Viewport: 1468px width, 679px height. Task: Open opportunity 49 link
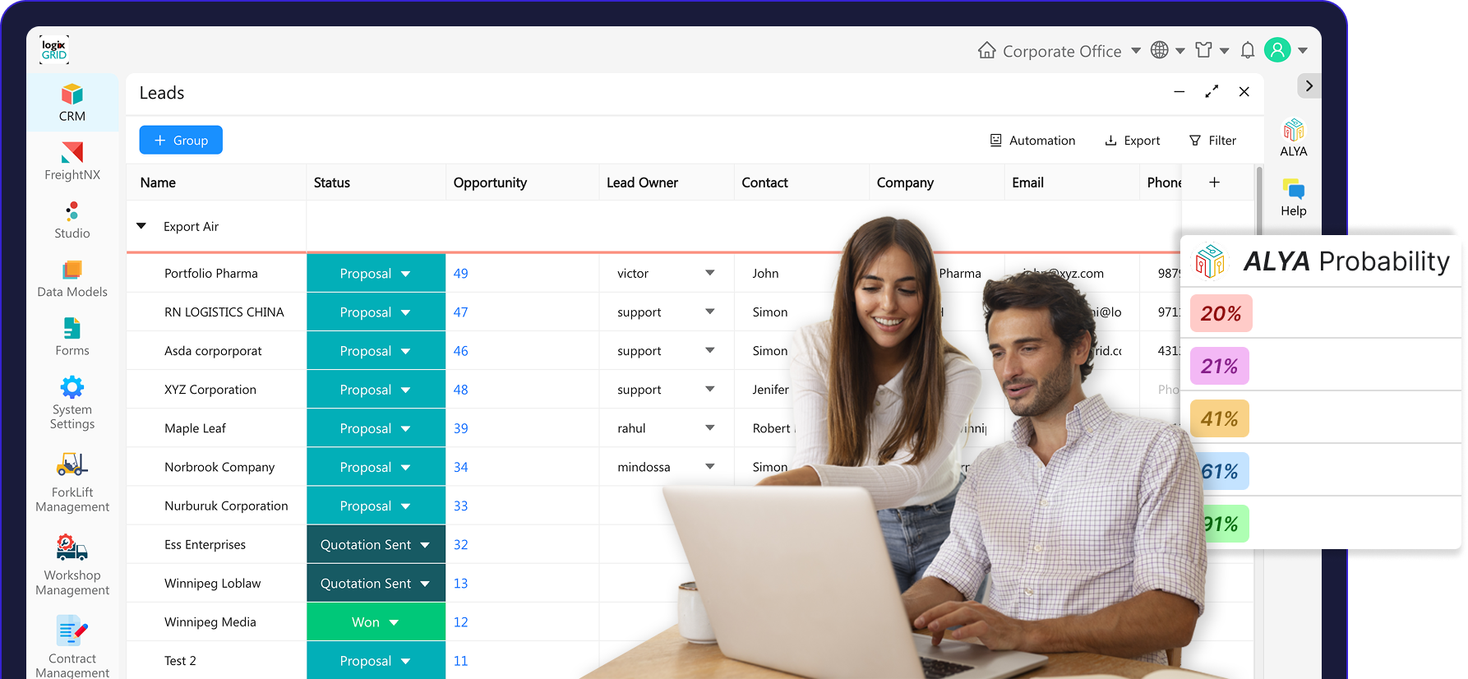(x=461, y=274)
